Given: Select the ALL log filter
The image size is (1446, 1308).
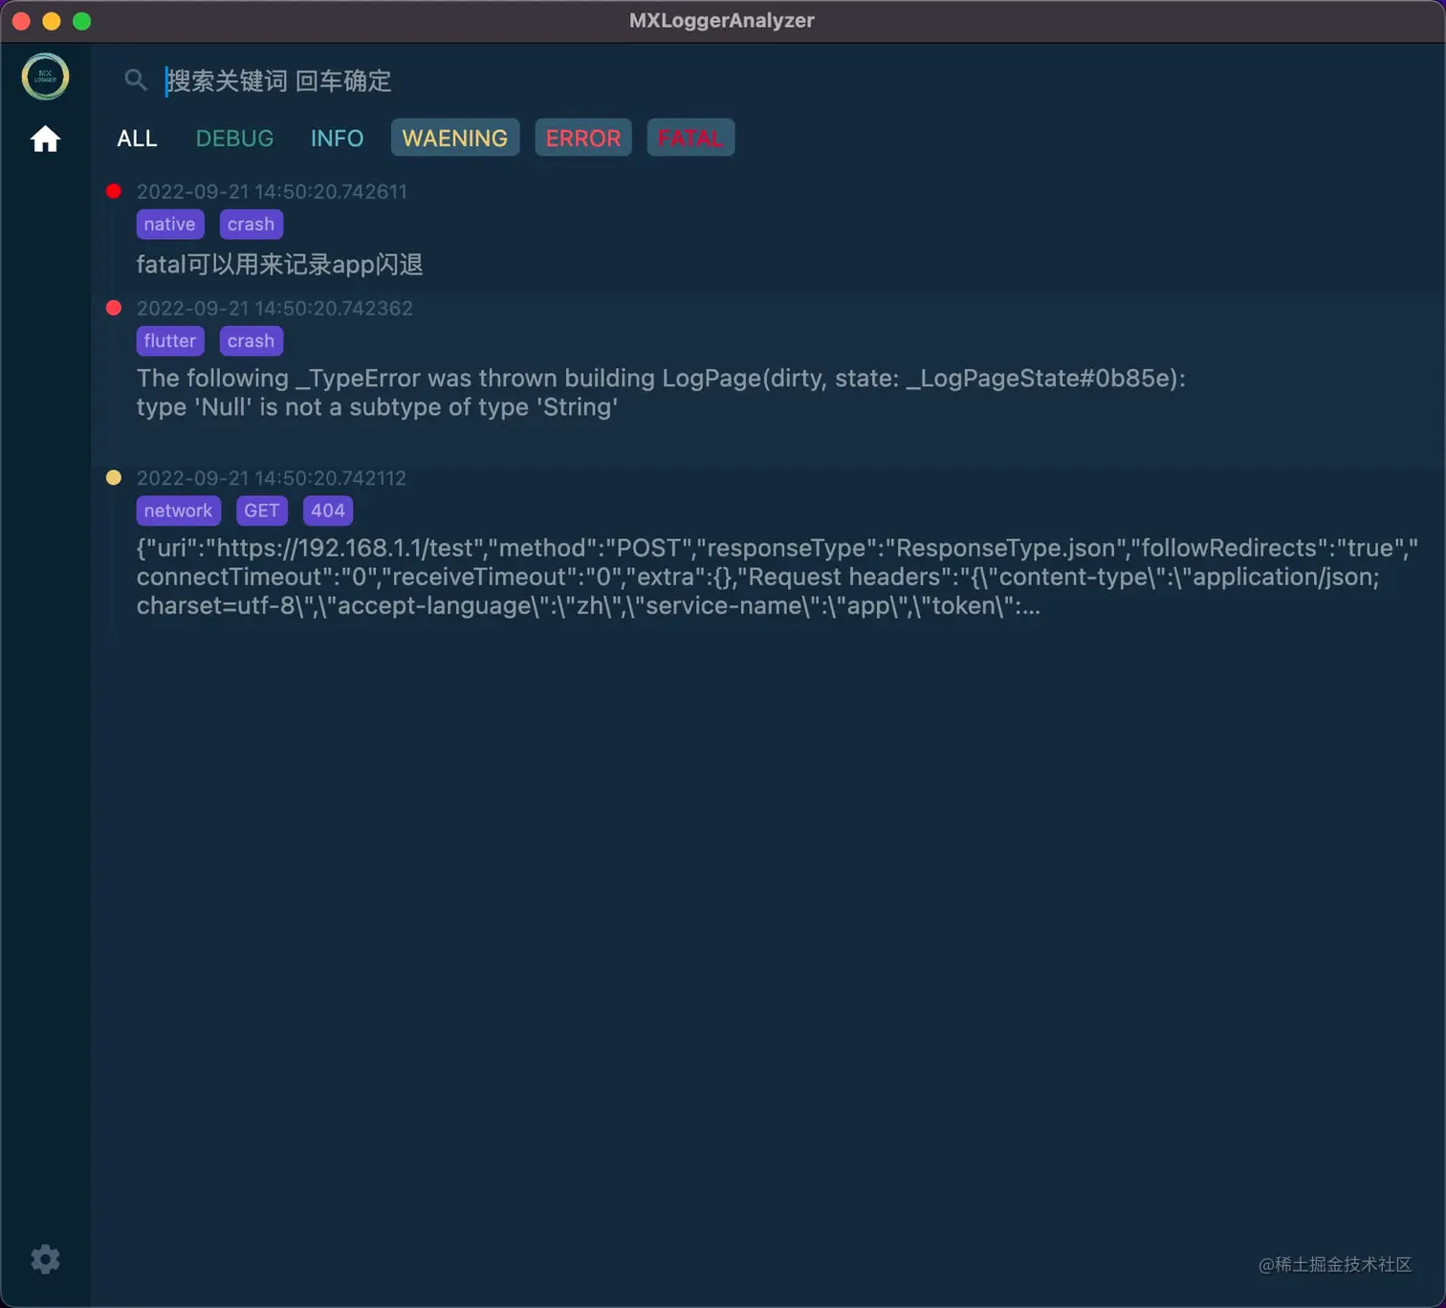Looking at the screenshot, I should coord(137,138).
